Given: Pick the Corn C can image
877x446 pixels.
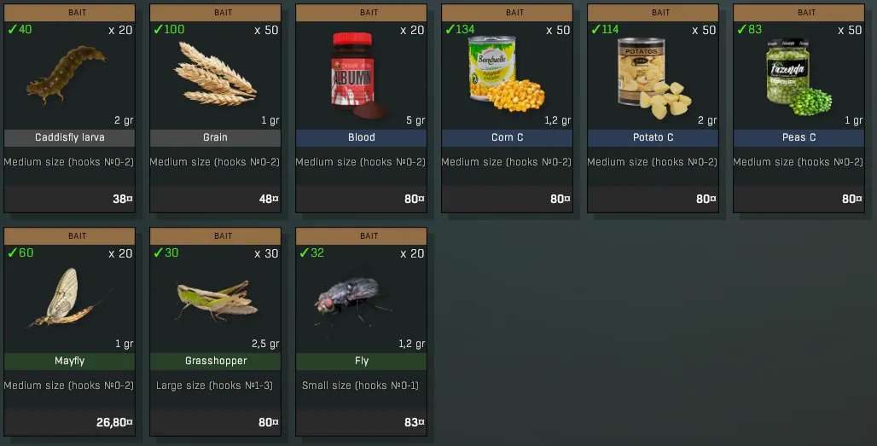Looking at the screenshot, I should pos(506,74).
